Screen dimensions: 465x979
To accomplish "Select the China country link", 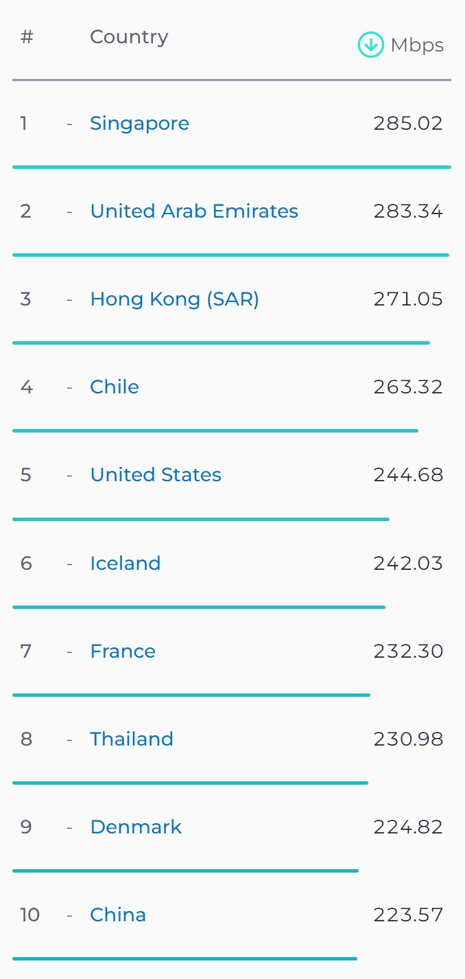I will (x=118, y=915).
